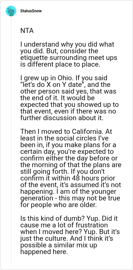This screenshot has height=270, width=133.
Task: Click the final line "happened here."
Action: point(43,252)
